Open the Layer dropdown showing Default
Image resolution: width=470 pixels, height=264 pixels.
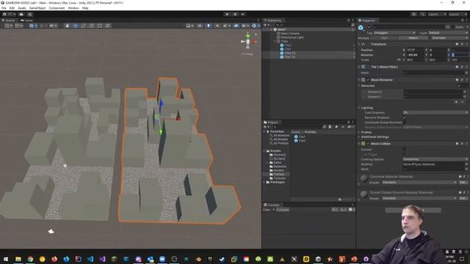[x=448, y=32]
